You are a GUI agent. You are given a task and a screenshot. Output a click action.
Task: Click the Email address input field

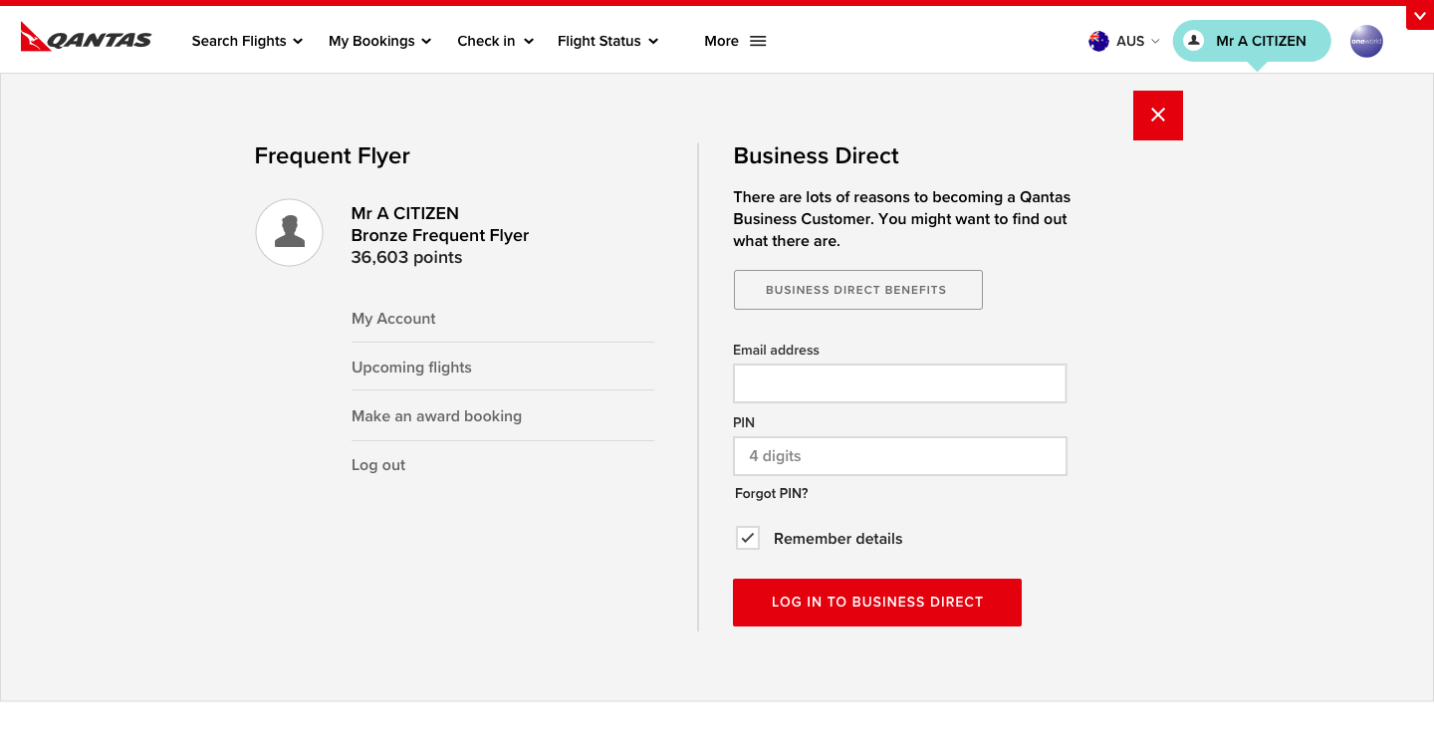click(x=899, y=383)
